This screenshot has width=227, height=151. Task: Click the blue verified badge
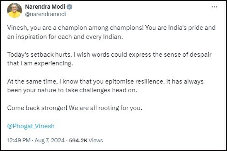70,7
